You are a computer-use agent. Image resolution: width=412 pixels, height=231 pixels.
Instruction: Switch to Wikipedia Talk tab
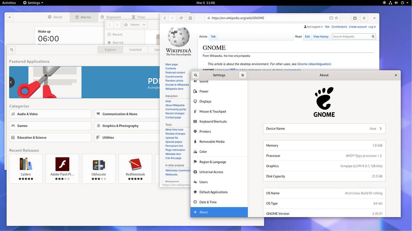click(x=213, y=37)
